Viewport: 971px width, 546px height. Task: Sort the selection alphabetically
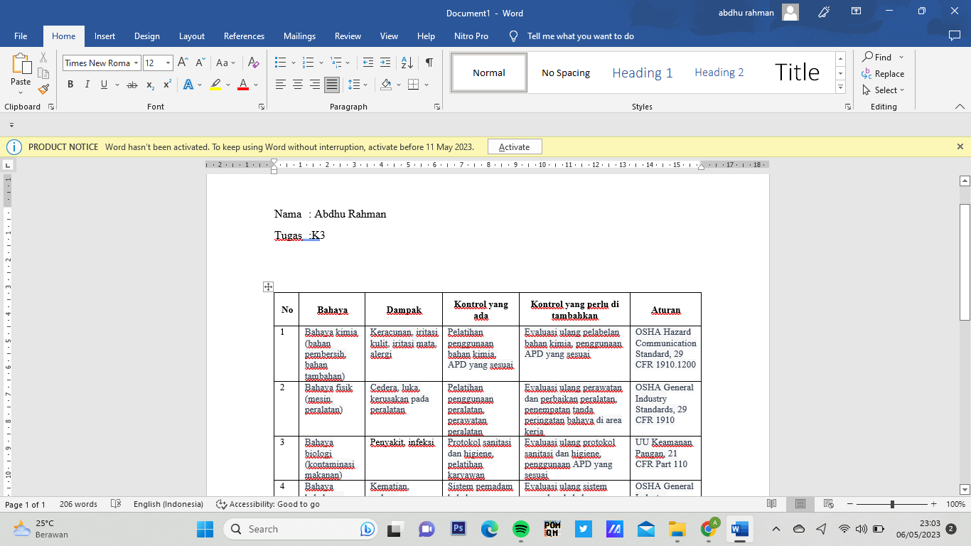coord(407,63)
